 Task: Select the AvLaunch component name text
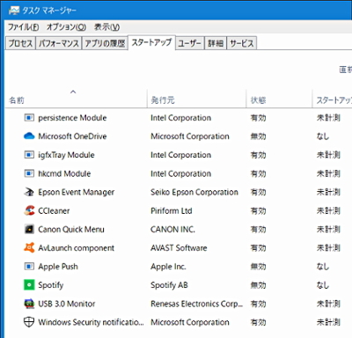[x=77, y=247]
